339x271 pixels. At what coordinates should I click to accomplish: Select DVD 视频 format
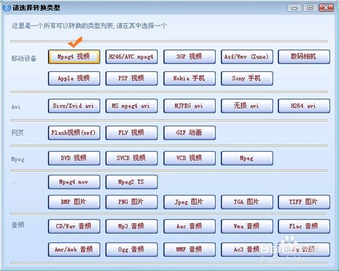[x=74, y=158]
